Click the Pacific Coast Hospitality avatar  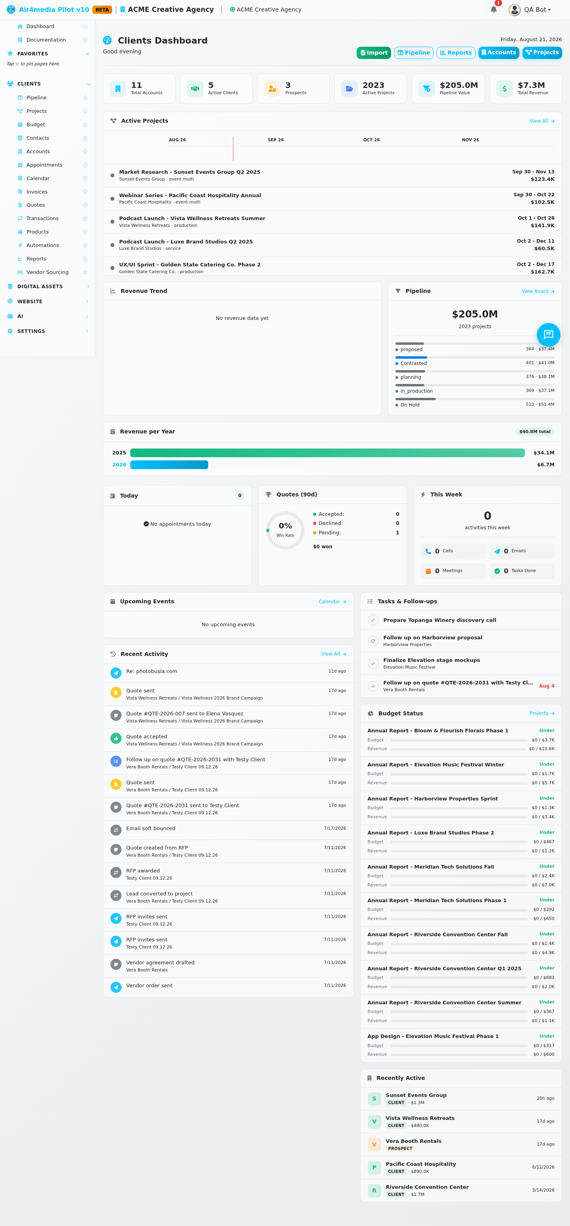pyautogui.click(x=374, y=1167)
